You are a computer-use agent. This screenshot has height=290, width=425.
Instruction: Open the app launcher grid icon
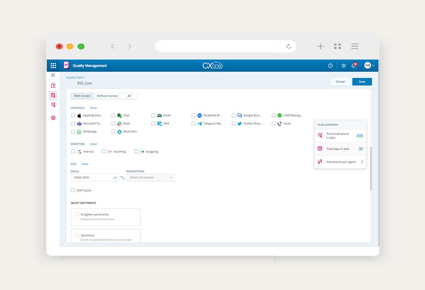coord(53,65)
